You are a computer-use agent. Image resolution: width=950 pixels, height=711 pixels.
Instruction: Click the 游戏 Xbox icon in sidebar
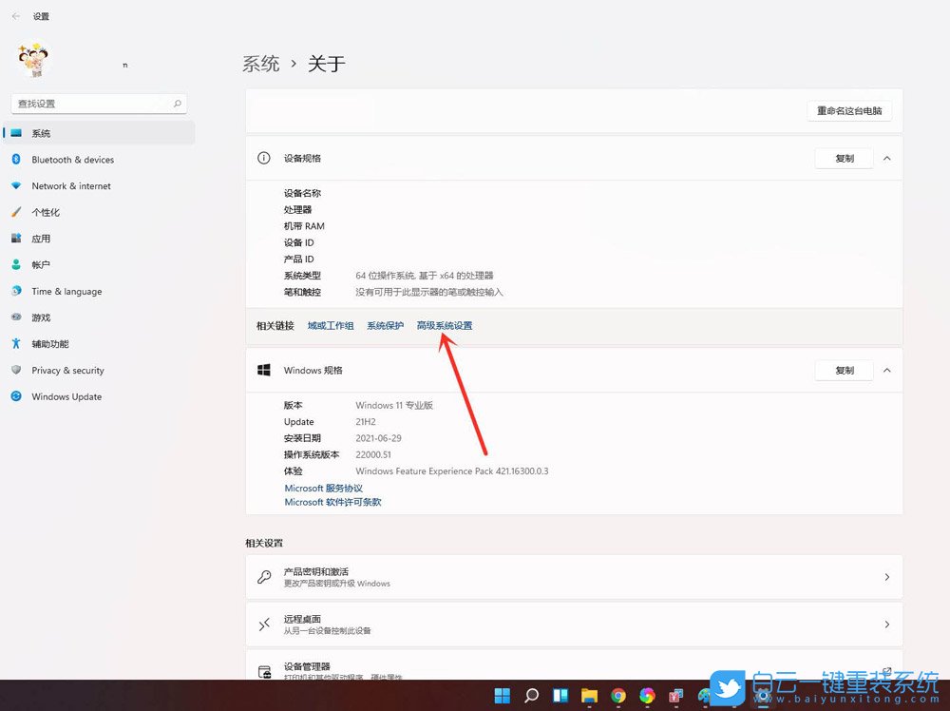point(15,317)
